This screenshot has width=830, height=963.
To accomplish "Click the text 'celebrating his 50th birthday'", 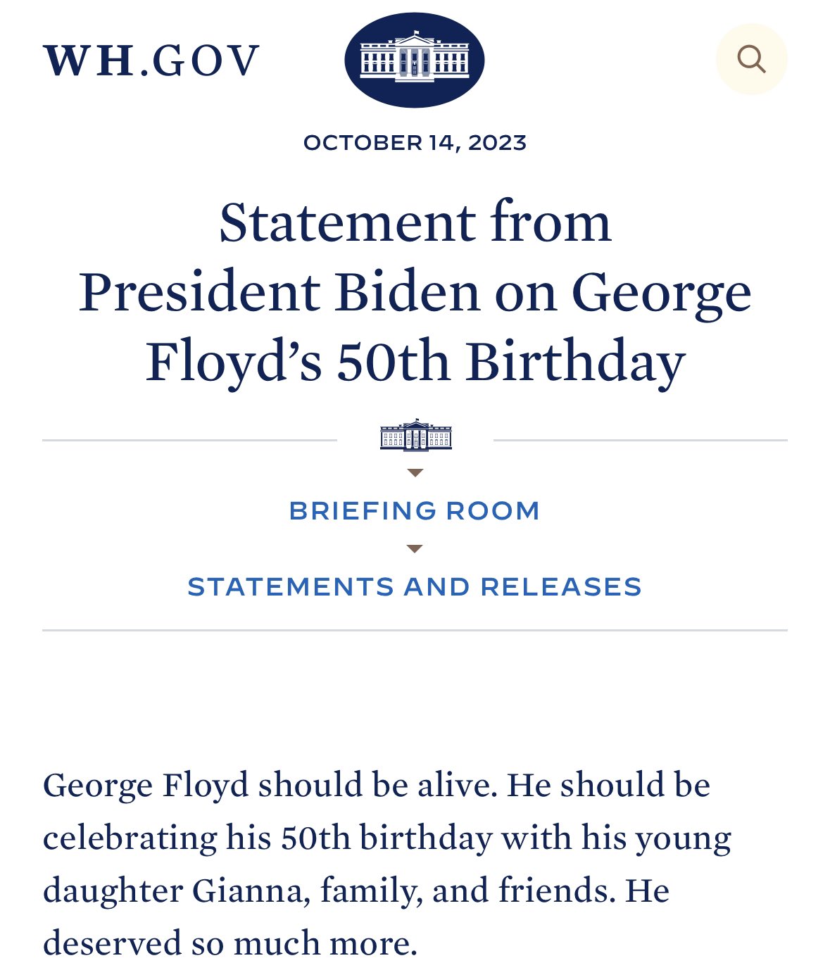I will coord(268,838).
